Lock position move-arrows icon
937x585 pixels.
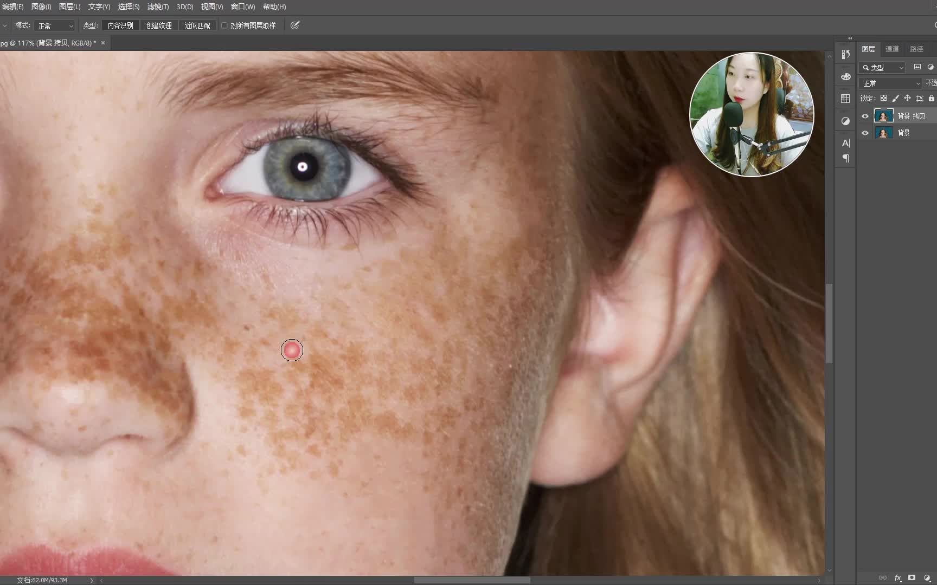coord(907,98)
